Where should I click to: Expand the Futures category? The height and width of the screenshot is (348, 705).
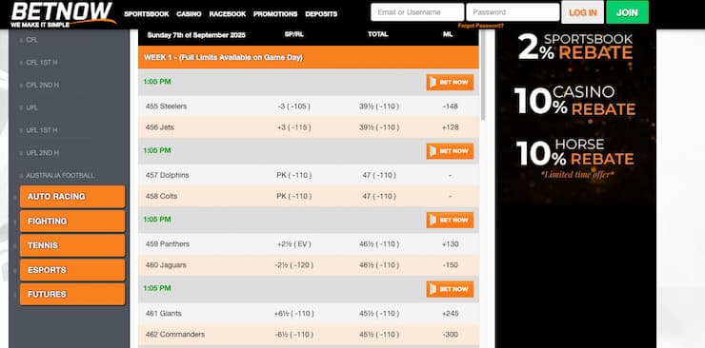pos(72,294)
